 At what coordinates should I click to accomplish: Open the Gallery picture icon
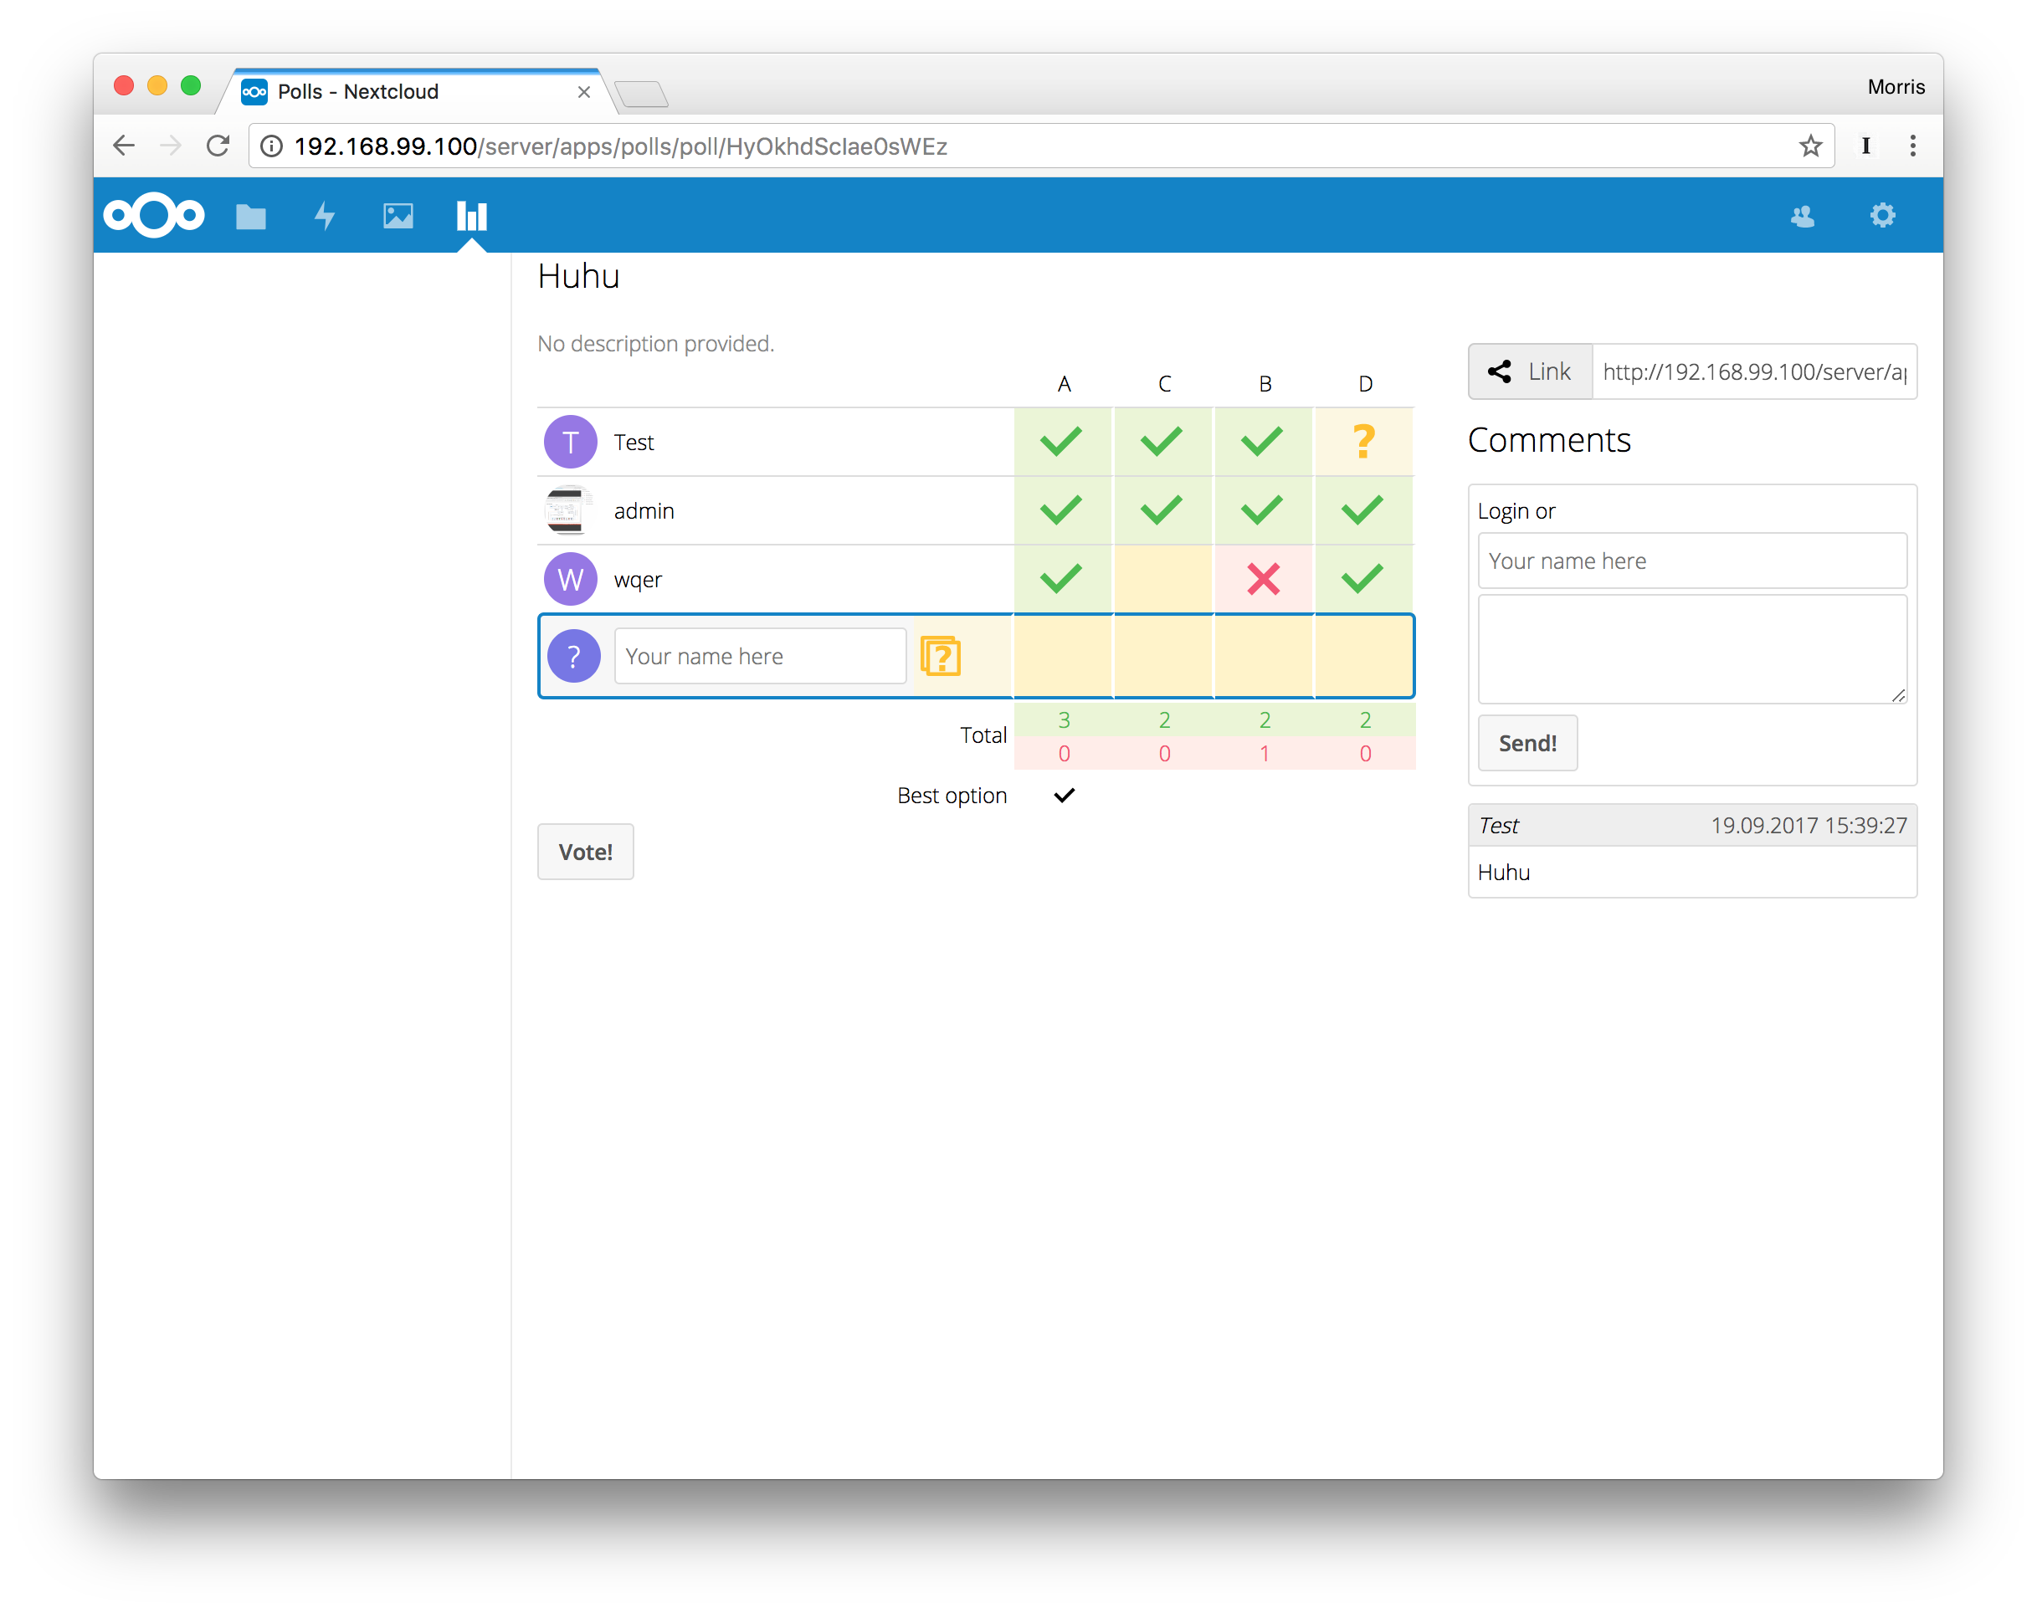[398, 216]
